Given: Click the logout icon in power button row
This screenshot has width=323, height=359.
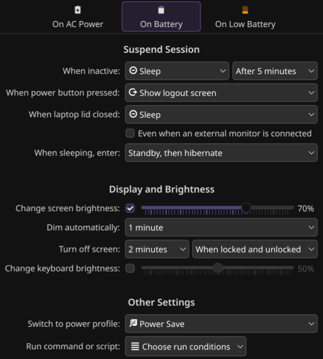Looking at the screenshot, I should [133, 93].
